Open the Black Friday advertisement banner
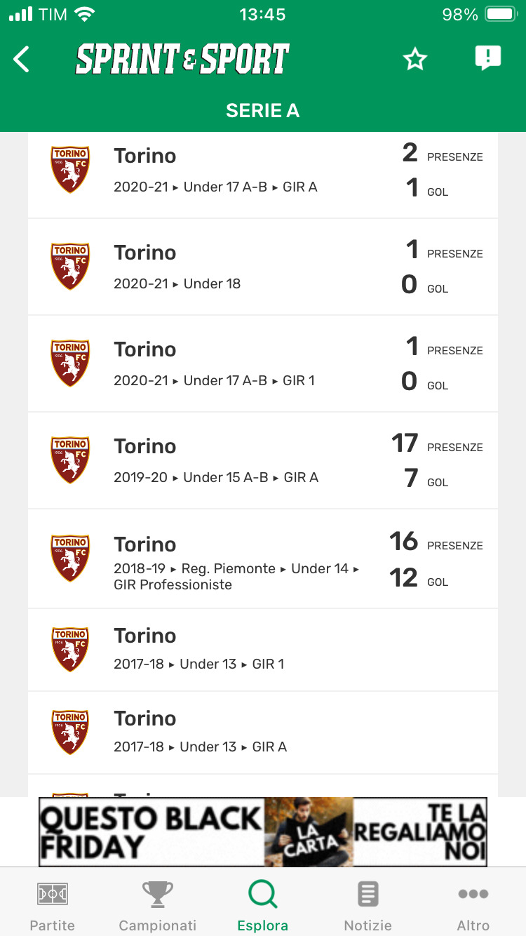The height and width of the screenshot is (936, 526). (263, 832)
